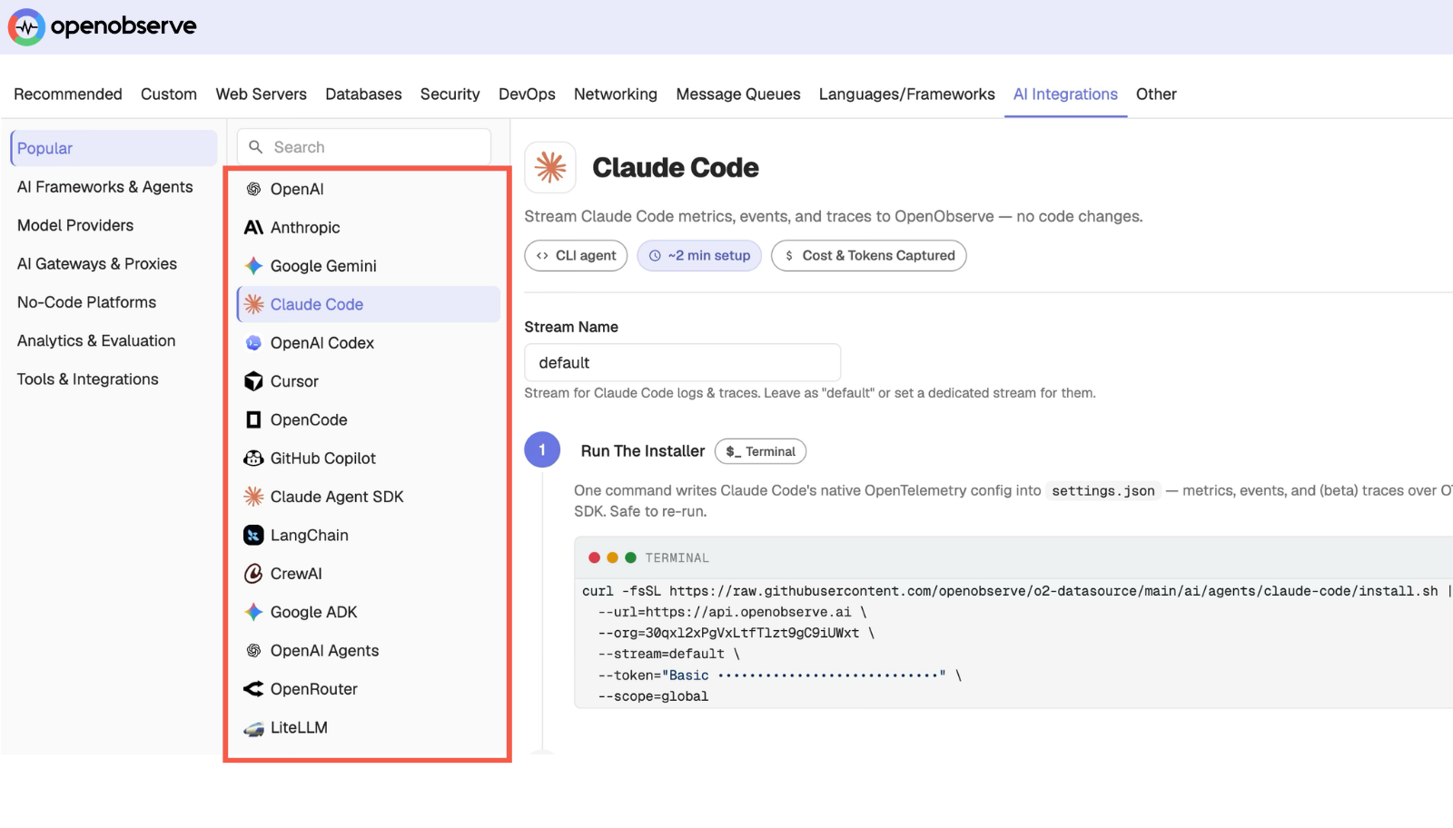Open the Security tab

[x=450, y=94]
